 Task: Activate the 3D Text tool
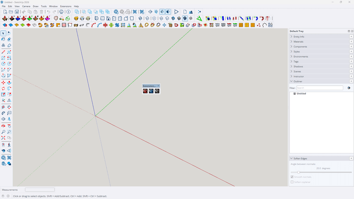(x=9, y=119)
